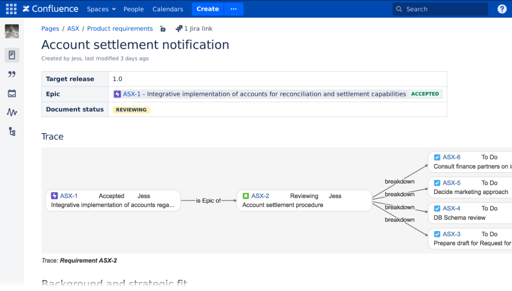512x291 pixels.
Task: Click the Create button
Action: [x=208, y=9]
